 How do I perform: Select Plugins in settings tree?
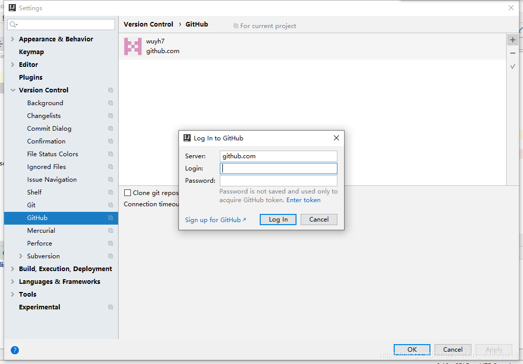click(31, 77)
